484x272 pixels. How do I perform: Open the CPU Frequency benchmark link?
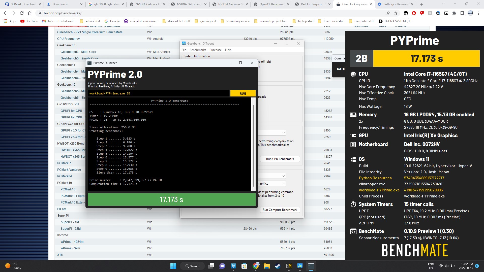click(x=68, y=39)
